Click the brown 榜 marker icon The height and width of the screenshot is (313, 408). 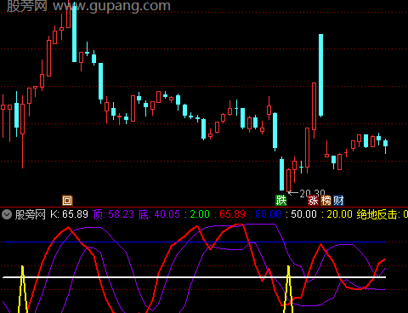point(326,201)
